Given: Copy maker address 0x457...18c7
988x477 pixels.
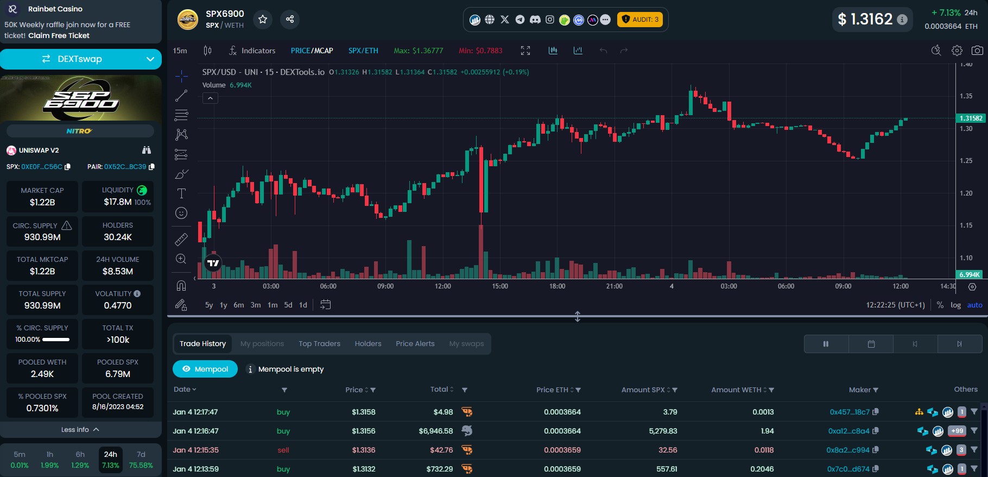Looking at the screenshot, I should (876, 412).
